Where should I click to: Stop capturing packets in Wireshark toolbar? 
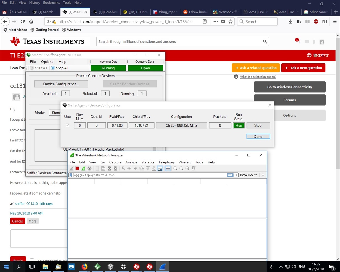click(x=77, y=168)
